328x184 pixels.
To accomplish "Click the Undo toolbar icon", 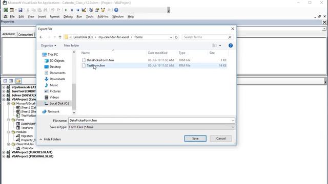I will (53, 10).
